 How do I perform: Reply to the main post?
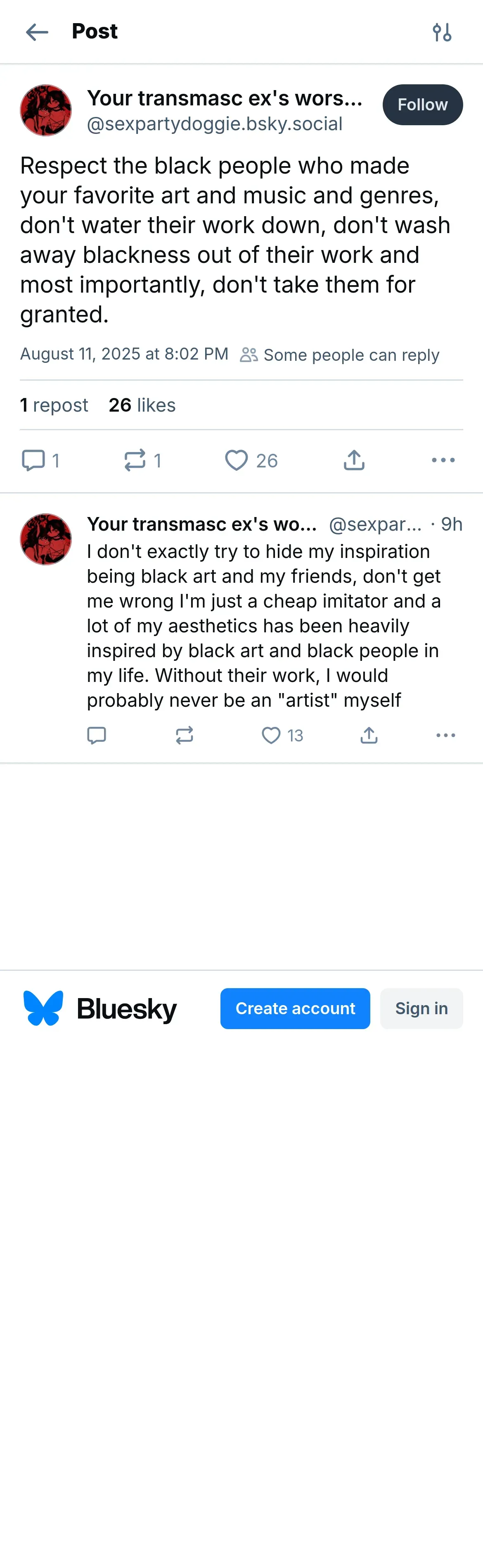34,460
